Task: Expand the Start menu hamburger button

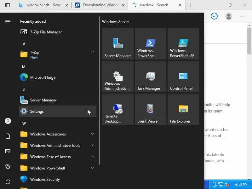Action: click(x=8, y=21)
